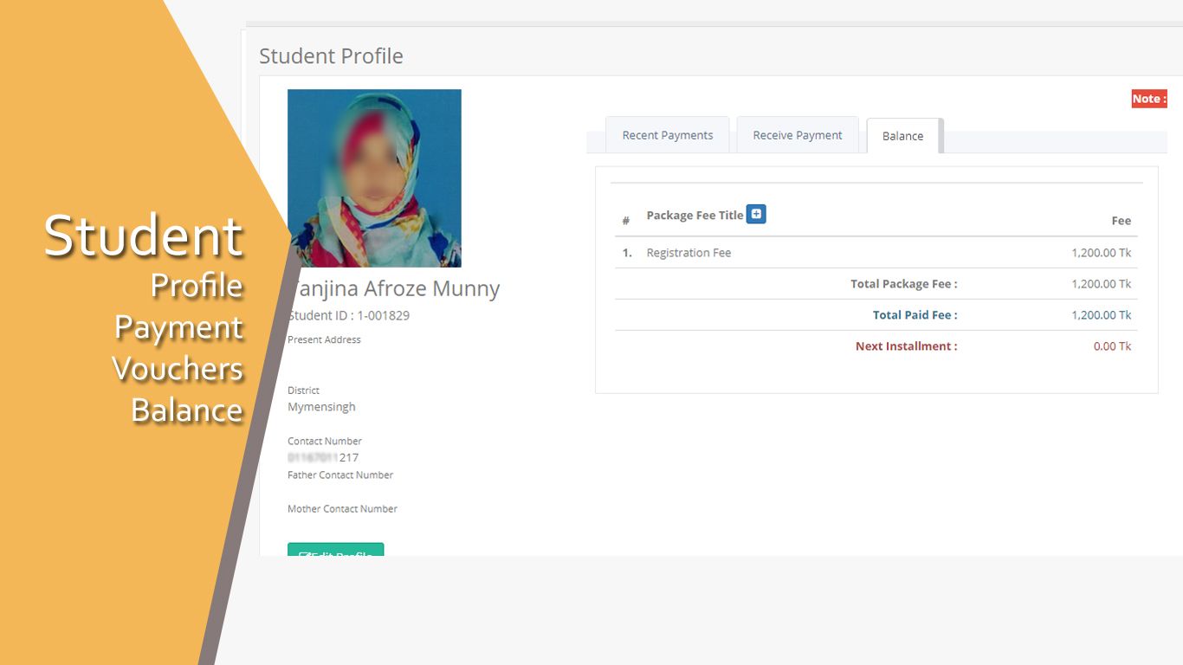This screenshot has height=665, width=1183.
Task: Click the plus icon beside Package Fee Title
Action: pyautogui.click(x=756, y=214)
